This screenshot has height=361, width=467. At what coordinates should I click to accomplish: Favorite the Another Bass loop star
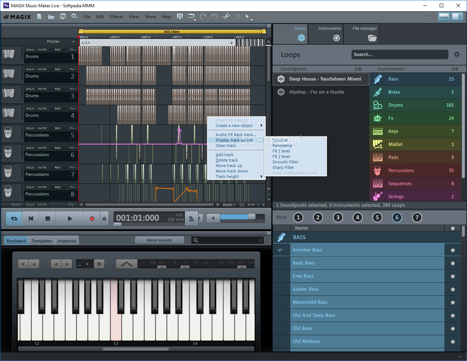453,250
